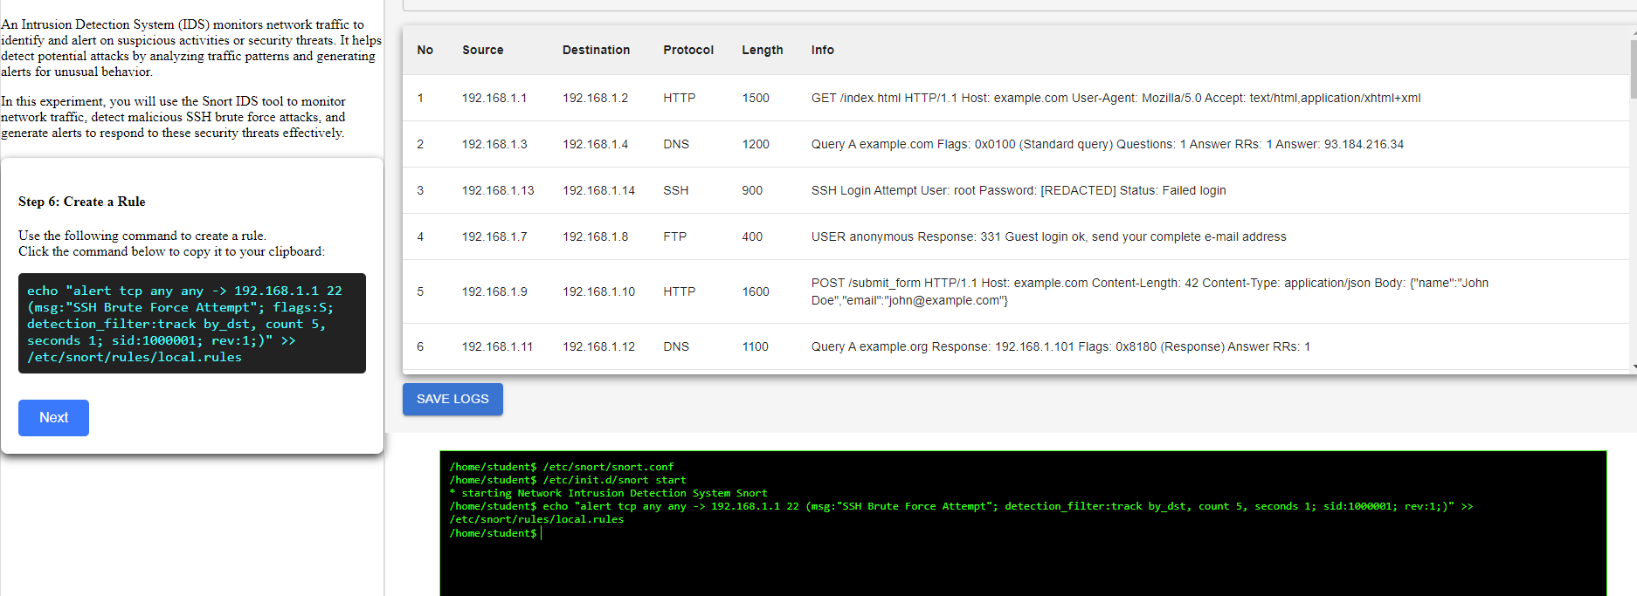1637x596 pixels.
Task: Click the Info column header
Action: click(x=822, y=51)
